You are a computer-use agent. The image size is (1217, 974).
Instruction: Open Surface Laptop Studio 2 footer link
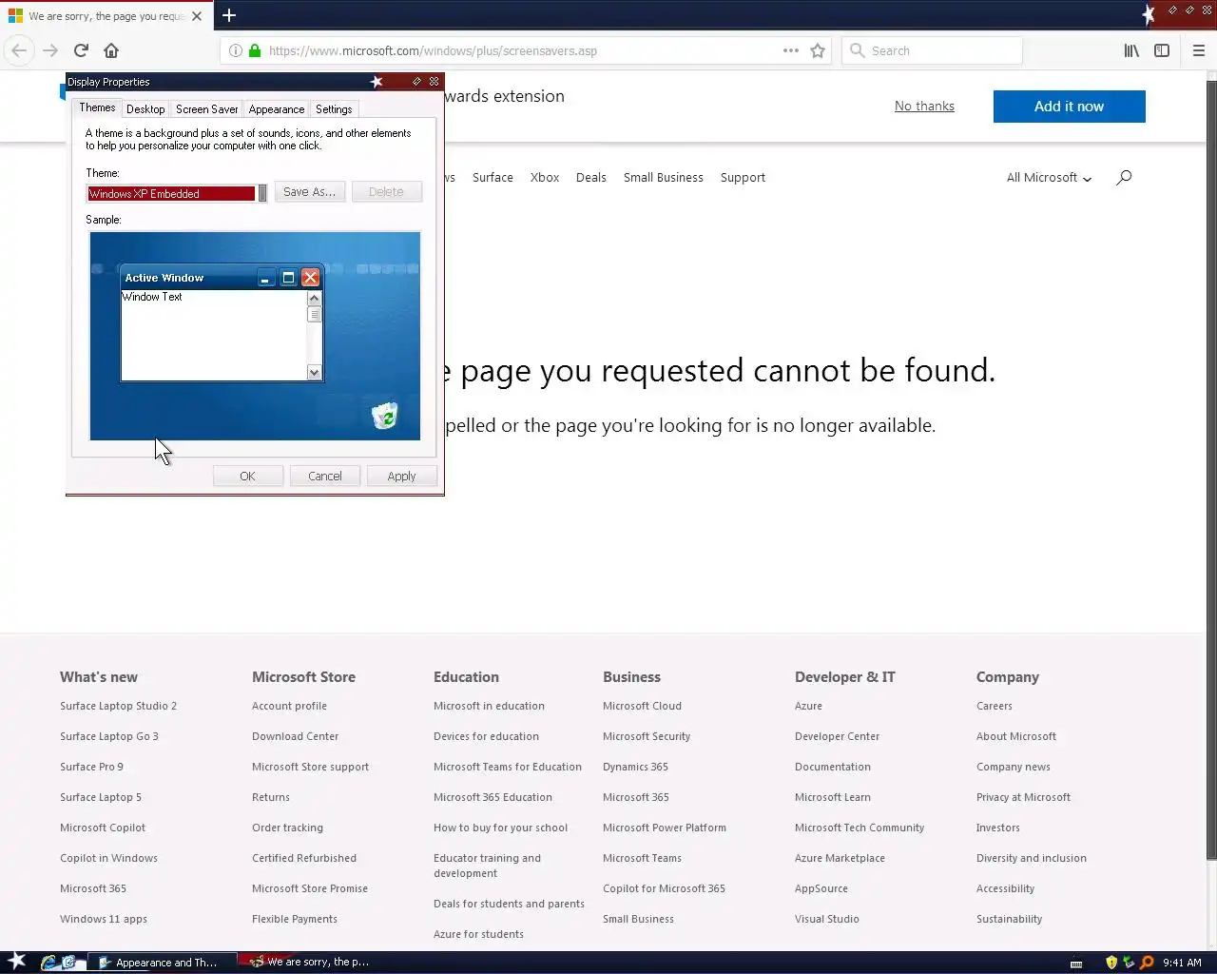click(x=118, y=706)
